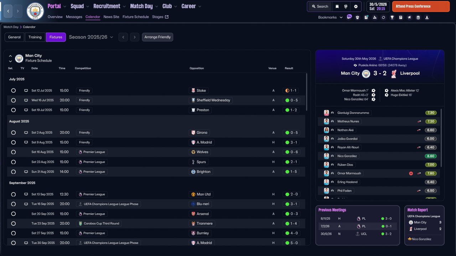
Task: Select the Tranmere fixture radio button
Action: tap(14, 224)
